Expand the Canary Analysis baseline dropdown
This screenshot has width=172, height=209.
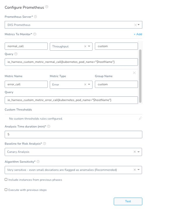point(139,152)
